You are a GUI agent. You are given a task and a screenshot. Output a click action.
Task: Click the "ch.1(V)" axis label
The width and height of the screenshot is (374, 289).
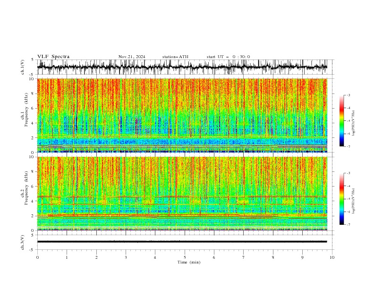[x=23, y=67]
